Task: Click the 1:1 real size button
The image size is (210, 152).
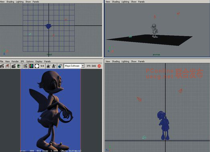Action: click(42, 66)
